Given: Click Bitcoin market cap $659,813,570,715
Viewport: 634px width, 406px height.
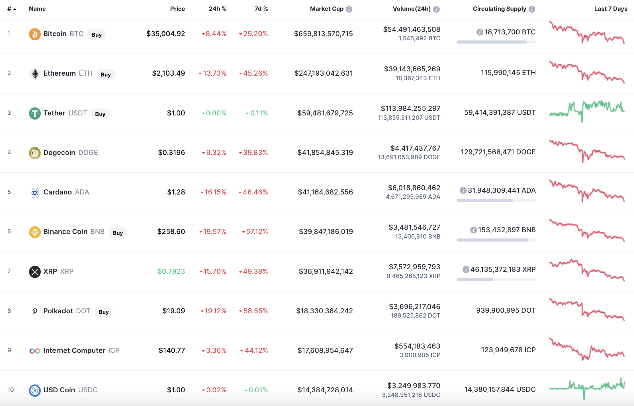Looking at the screenshot, I should 323,34.
